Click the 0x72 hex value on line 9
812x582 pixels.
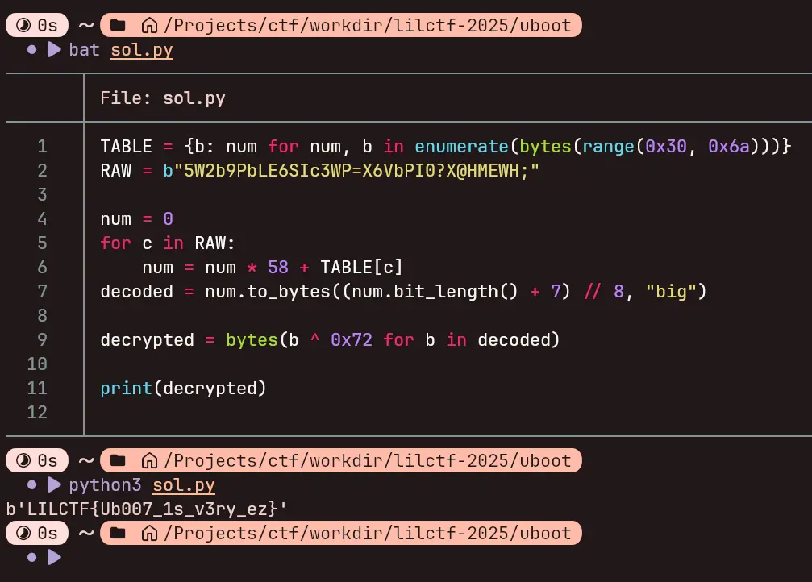tap(352, 340)
